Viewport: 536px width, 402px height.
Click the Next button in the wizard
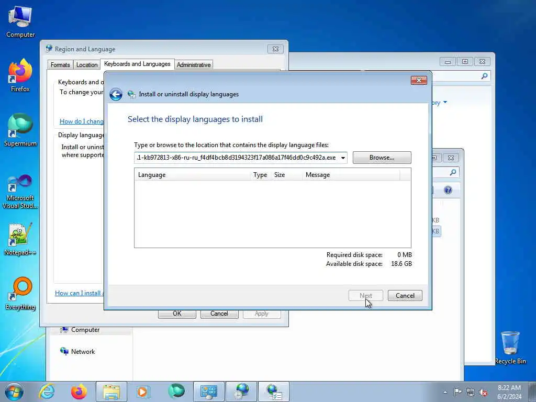point(366,296)
